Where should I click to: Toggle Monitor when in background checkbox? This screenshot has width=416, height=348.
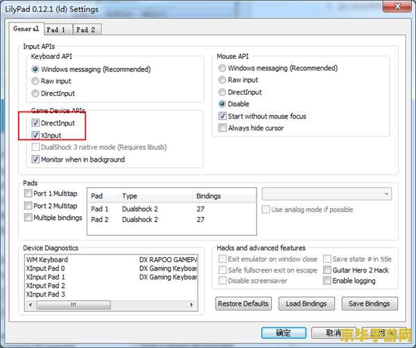35,159
